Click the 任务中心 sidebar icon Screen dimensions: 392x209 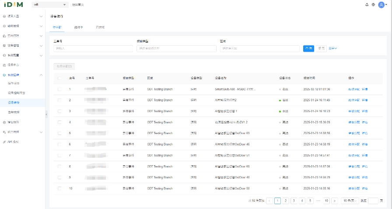(x=4, y=65)
